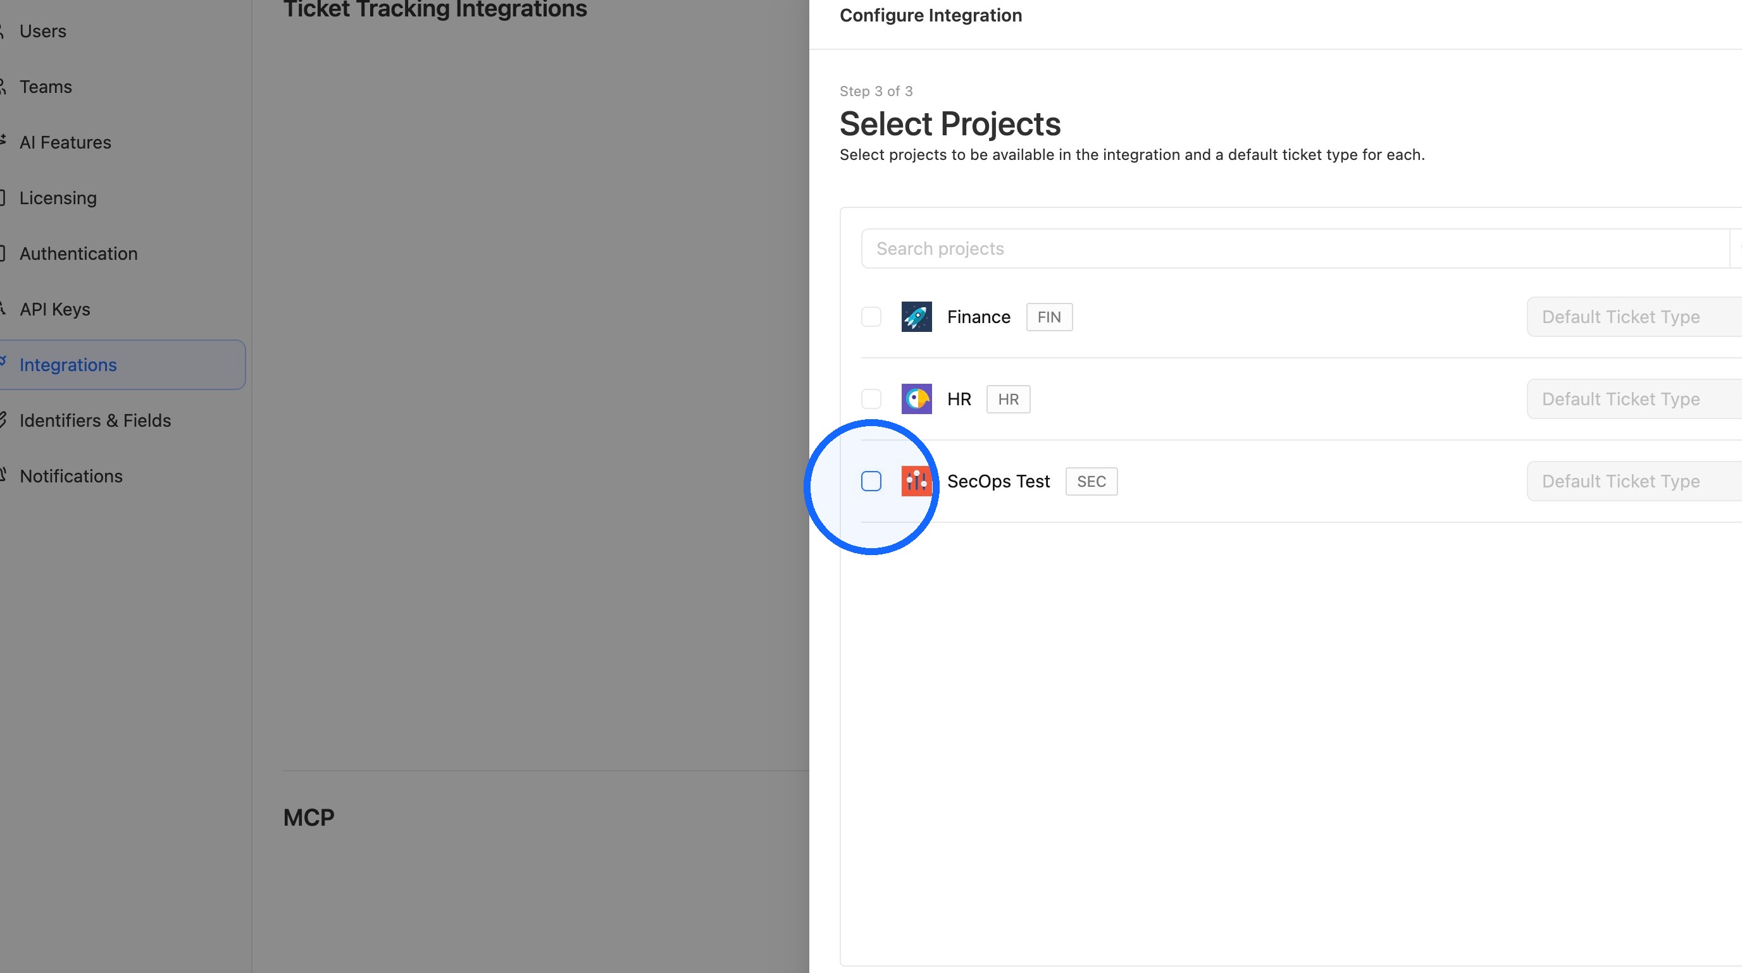Open Identifiers & Fields settings
1742x973 pixels.
point(95,420)
